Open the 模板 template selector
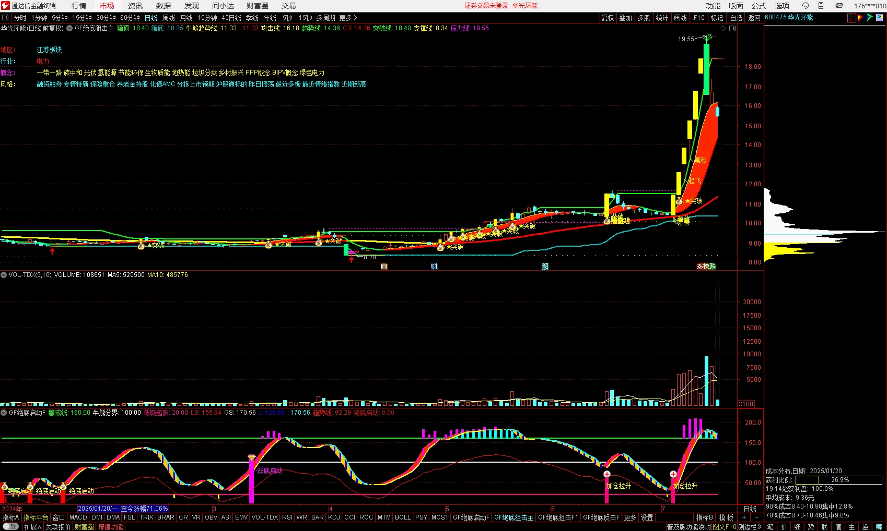The width and height of the screenshot is (887, 531). [x=726, y=517]
